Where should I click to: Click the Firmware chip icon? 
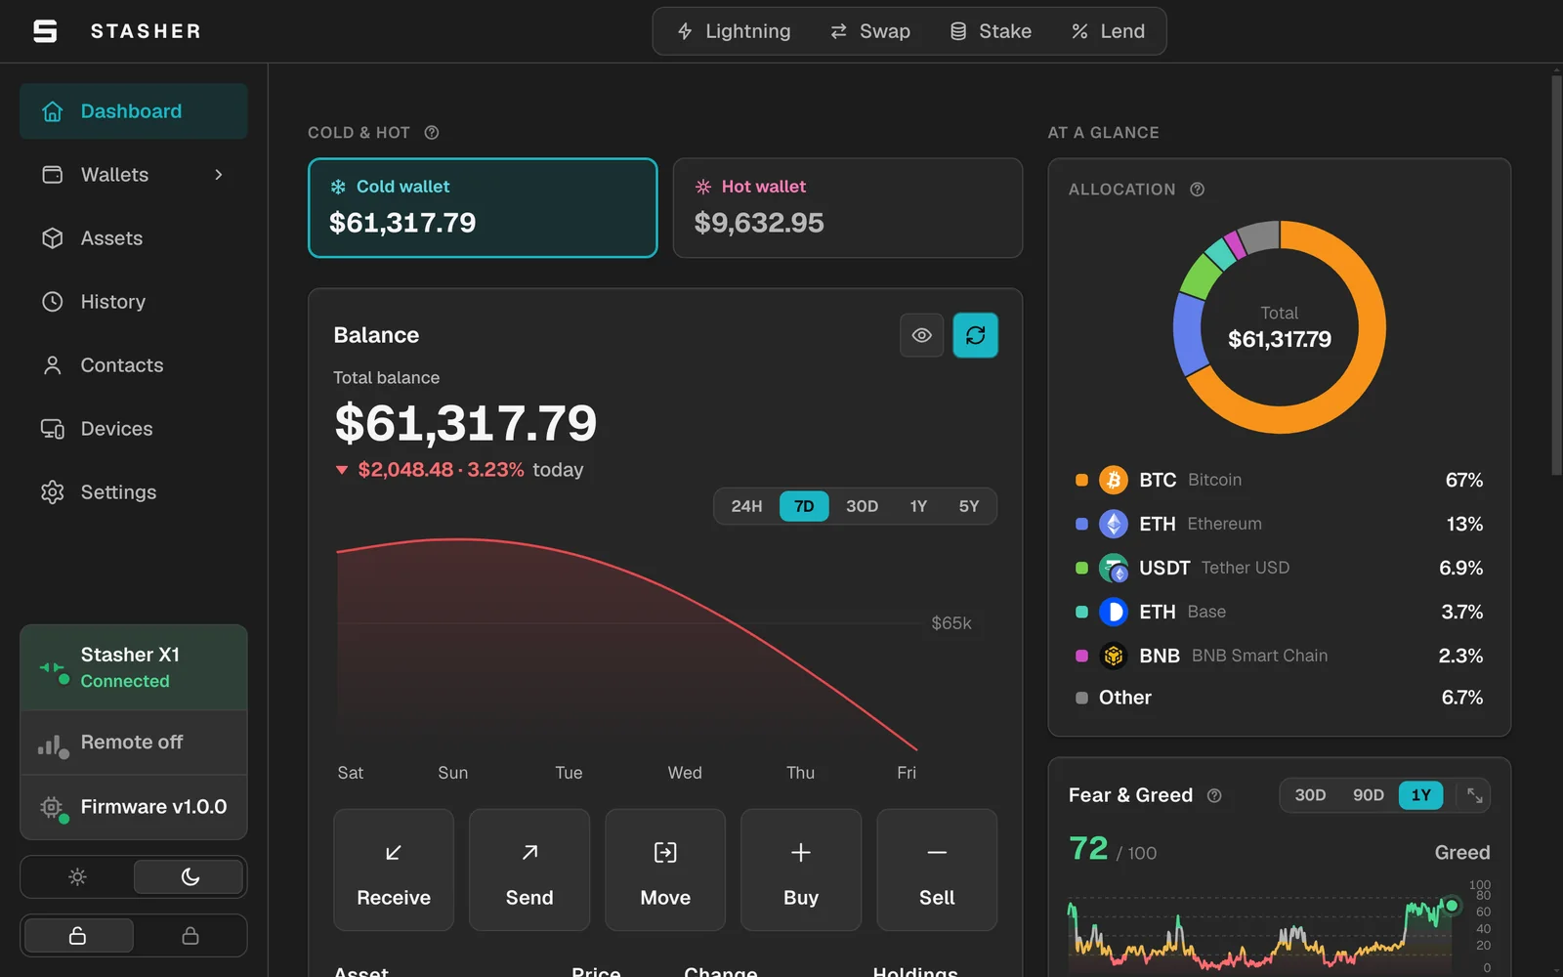point(52,807)
